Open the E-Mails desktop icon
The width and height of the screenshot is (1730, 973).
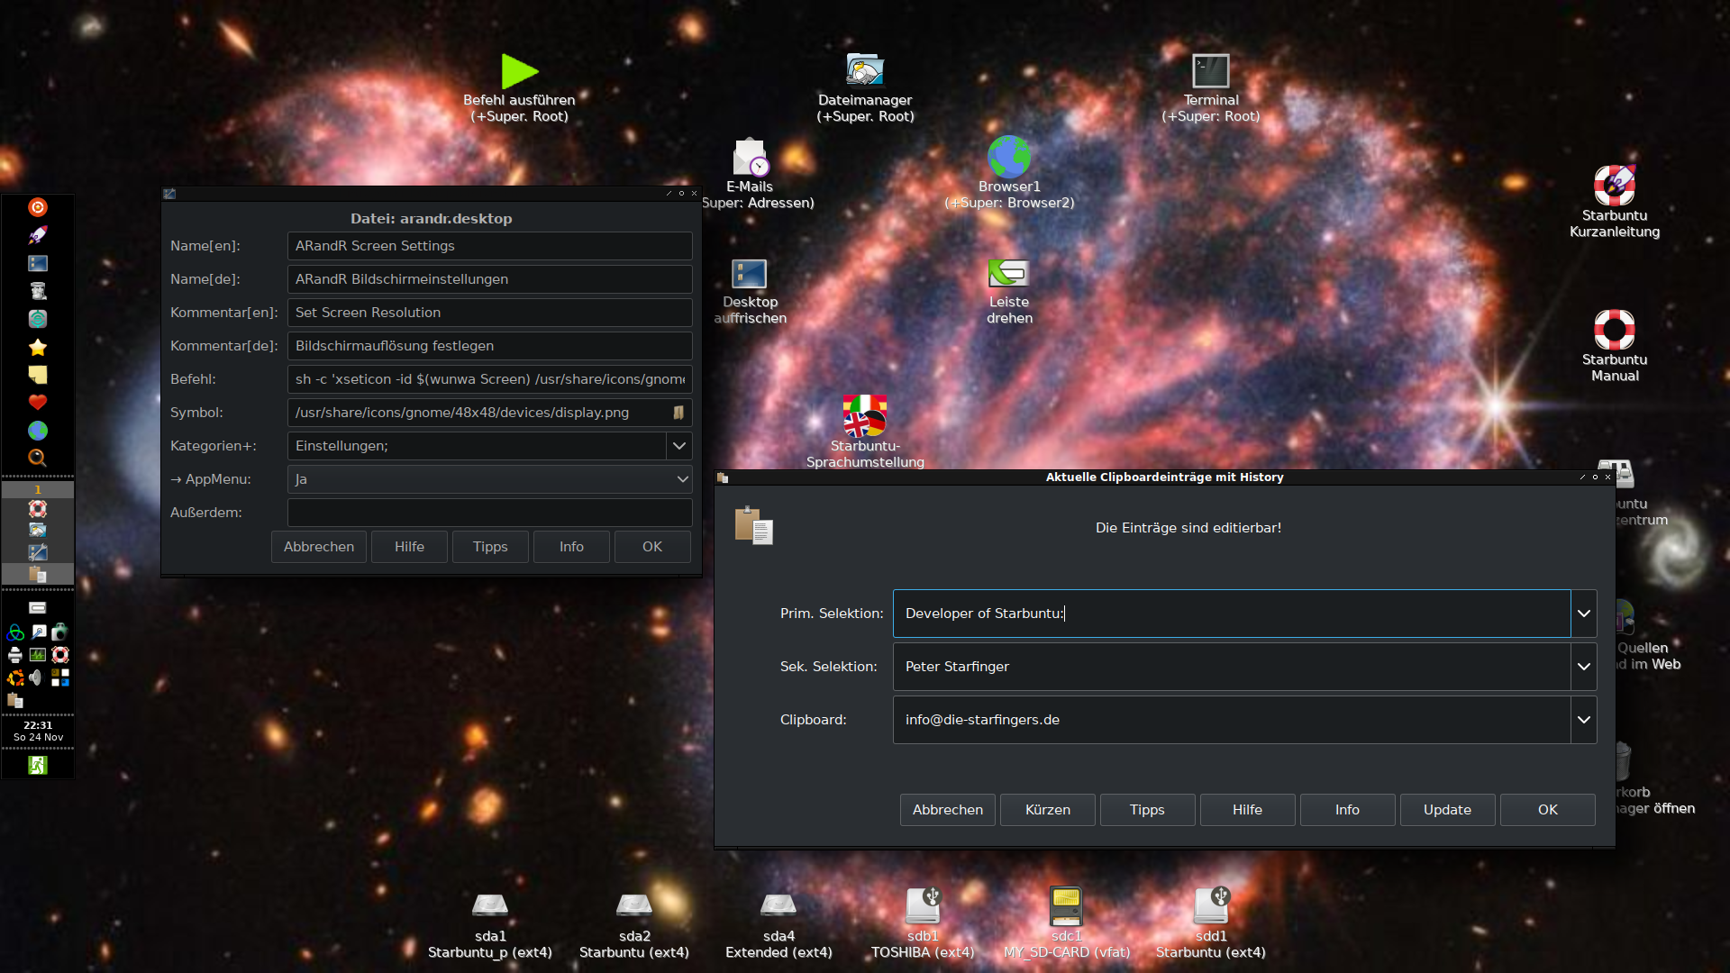[x=750, y=158]
